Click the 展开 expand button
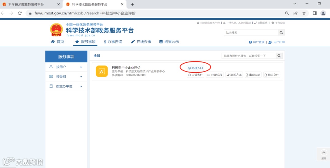This screenshot has height=168, width=330. tap(324, 154)
